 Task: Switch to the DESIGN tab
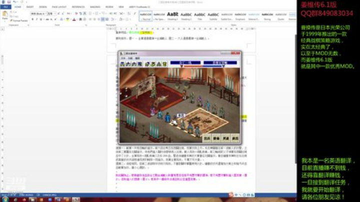pyautogui.click(x=43, y=7)
